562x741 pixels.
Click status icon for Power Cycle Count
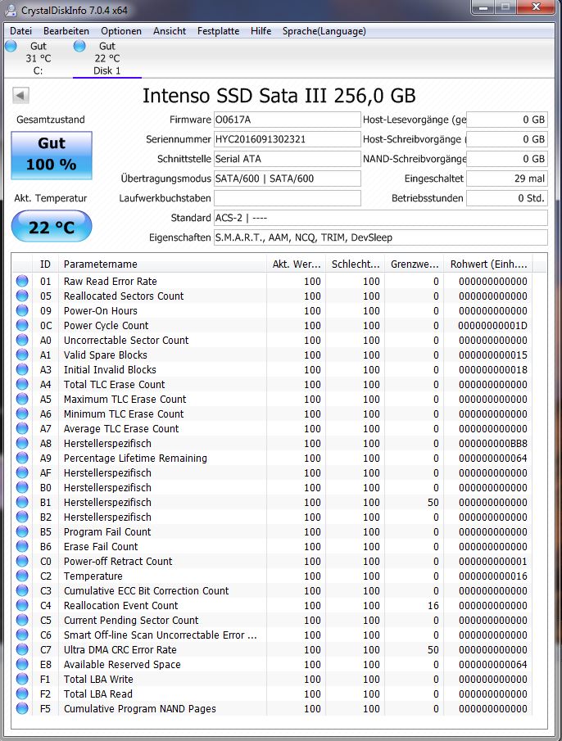[x=22, y=325]
